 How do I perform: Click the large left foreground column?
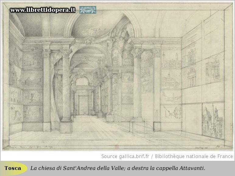[x=66, y=88]
